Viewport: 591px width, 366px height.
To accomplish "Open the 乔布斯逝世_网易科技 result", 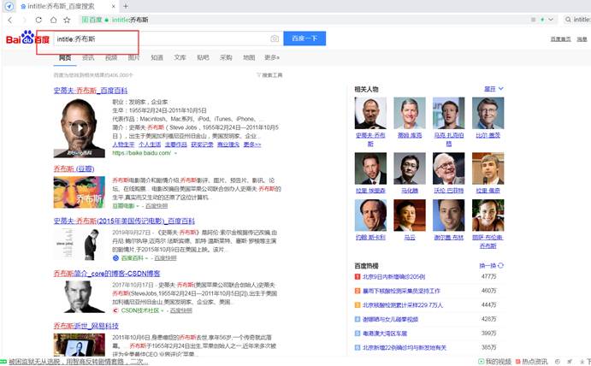I will tap(86, 326).
